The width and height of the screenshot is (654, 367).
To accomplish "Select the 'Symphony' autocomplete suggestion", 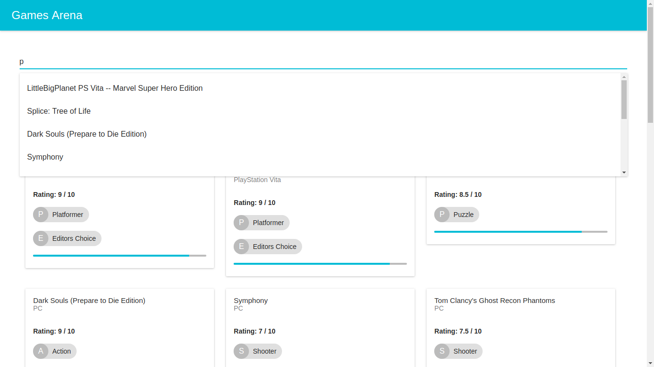I will click(x=320, y=157).
